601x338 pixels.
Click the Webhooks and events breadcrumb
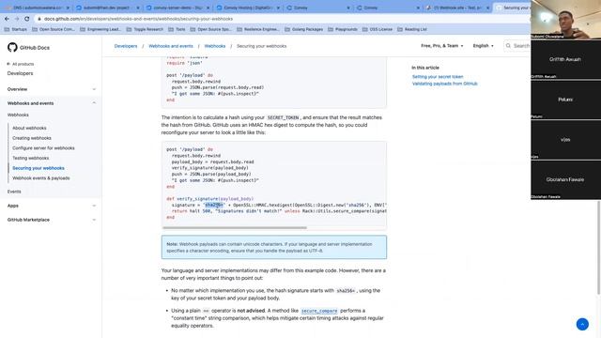pyautogui.click(x=171, y=46)
